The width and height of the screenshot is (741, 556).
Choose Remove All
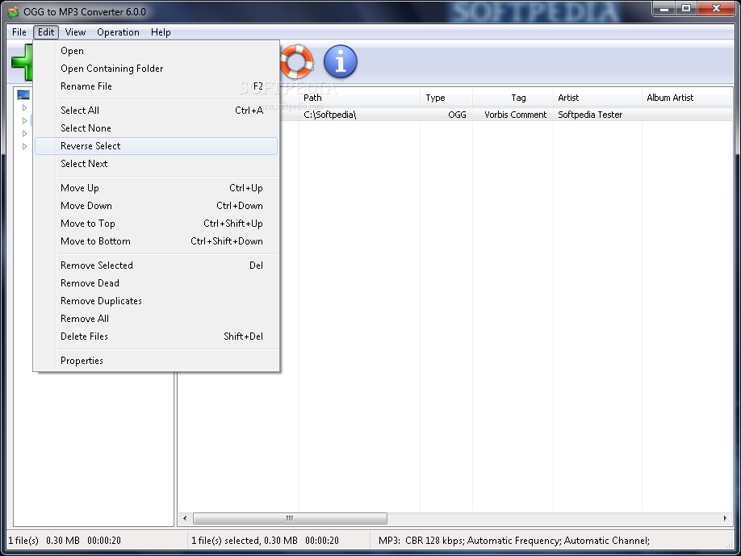click(156, 319)
